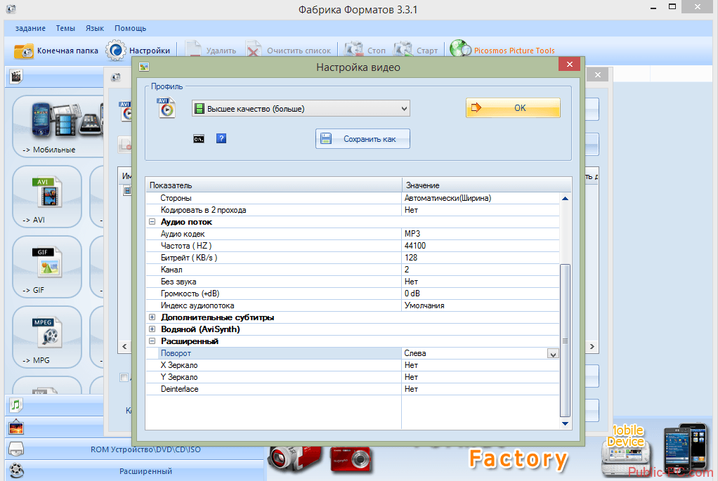
Task: Expand the Водяной (AviSynth) section
Action: click(x=152, y=329)
